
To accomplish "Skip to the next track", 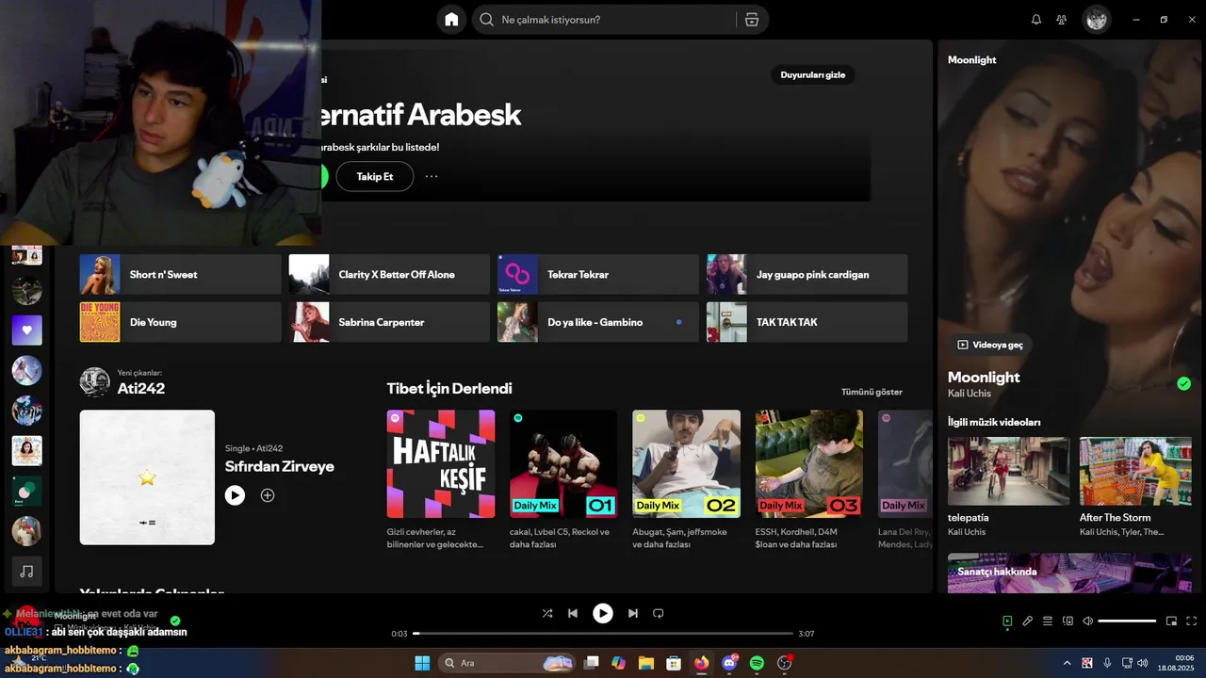I will [x=633, y=613].
